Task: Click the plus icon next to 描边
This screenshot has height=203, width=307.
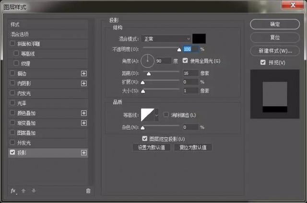Action: [84, 73]
